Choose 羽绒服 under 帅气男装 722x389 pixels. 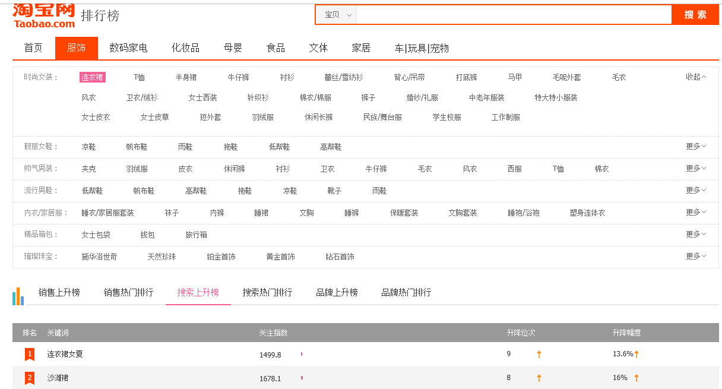click(x=137, y=169)
